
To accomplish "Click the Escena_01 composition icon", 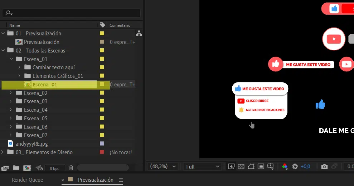I will coord(27,85).
